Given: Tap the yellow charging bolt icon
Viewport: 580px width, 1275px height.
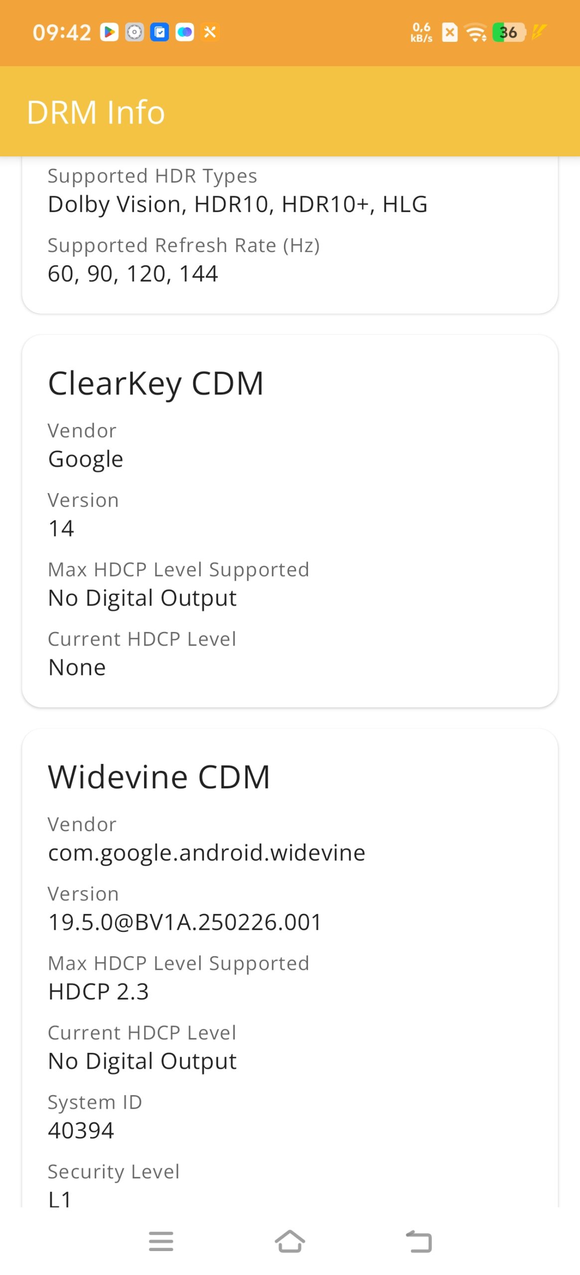Looking at the screenshot, I should tap(539, 32).
